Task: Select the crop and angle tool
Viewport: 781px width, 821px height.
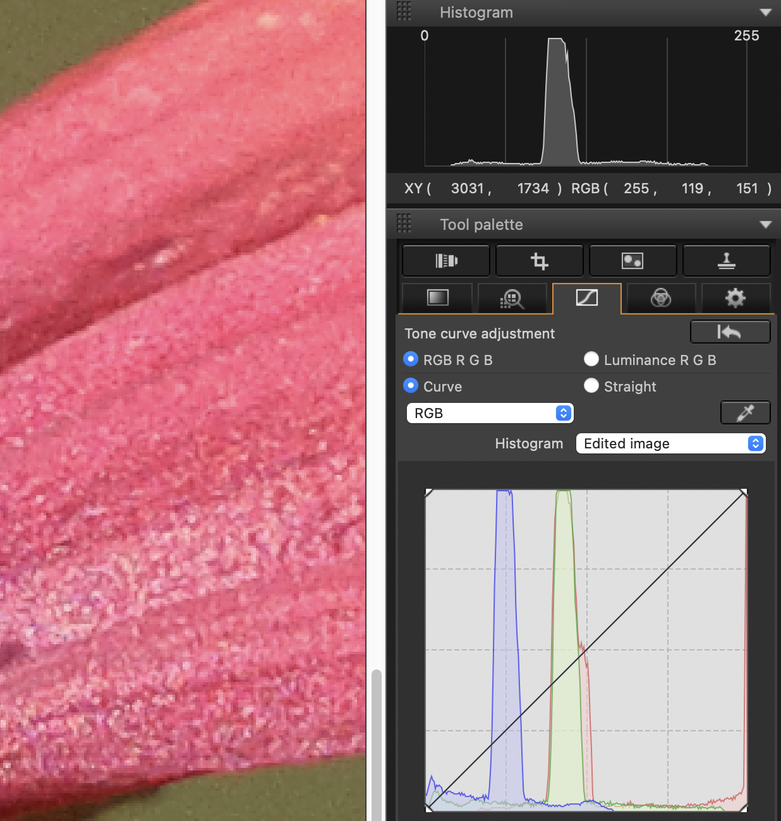Action: (539, 261)
